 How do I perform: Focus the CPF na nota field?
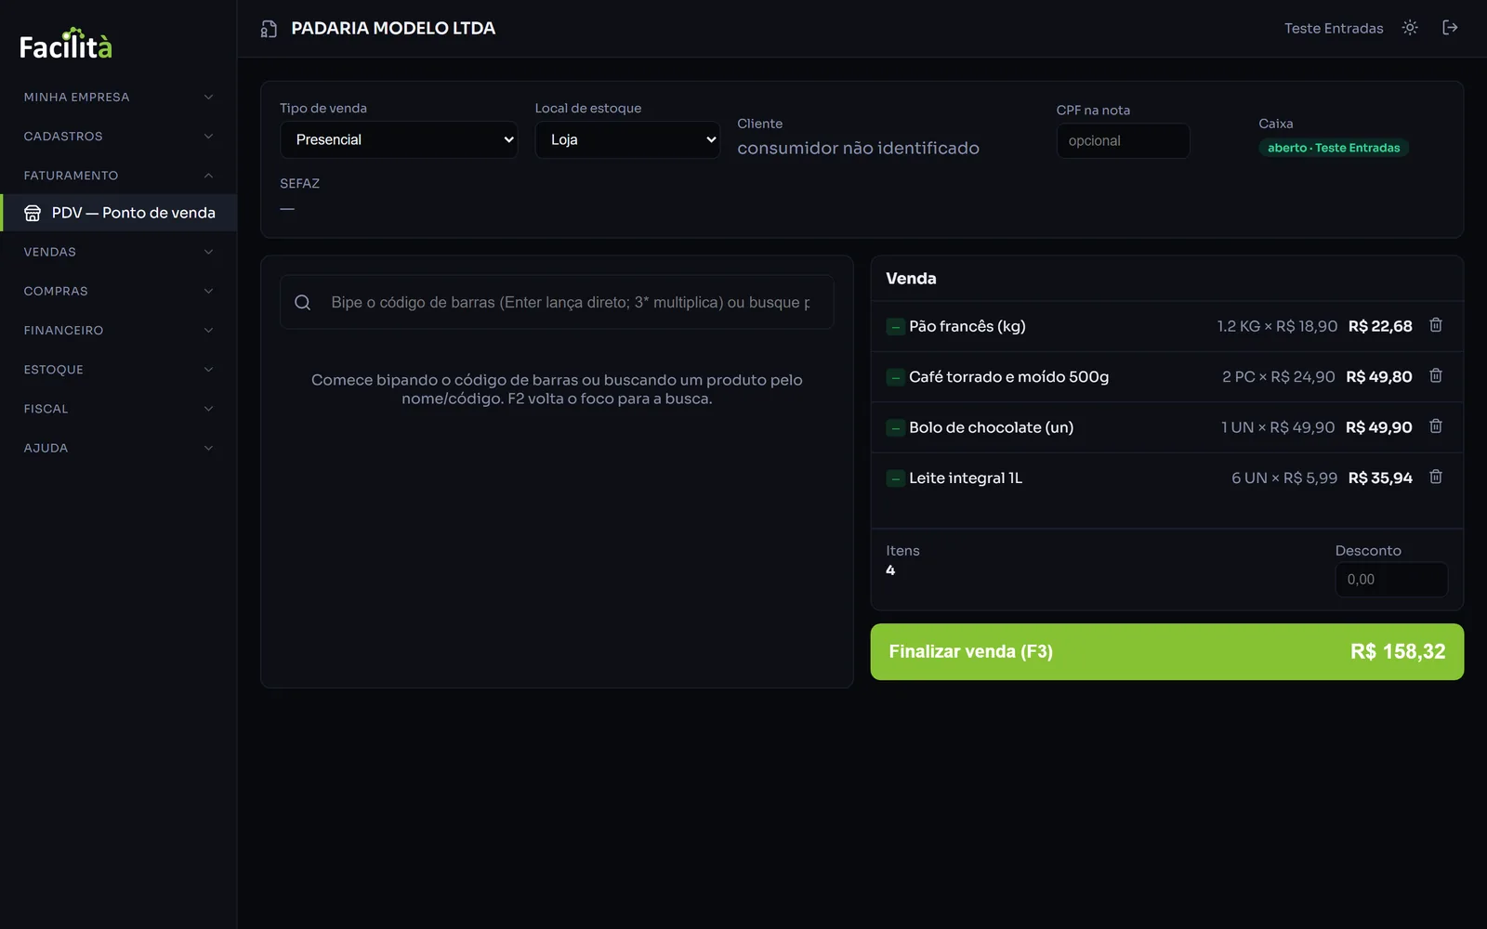(1123, 141)
